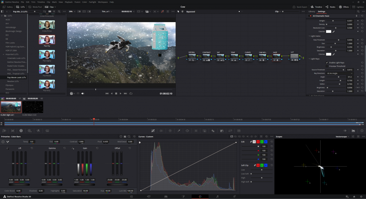Open the Curves palette icon
Screen dimensions: 366x199
[x=153, y=131]
